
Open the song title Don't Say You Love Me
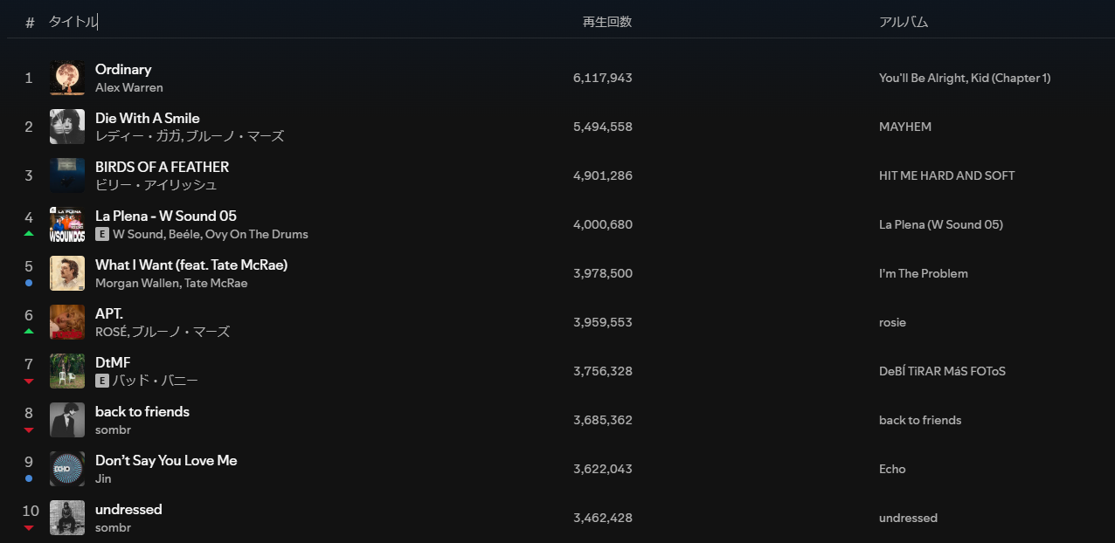pyautogui.click(x=166, y=460)
